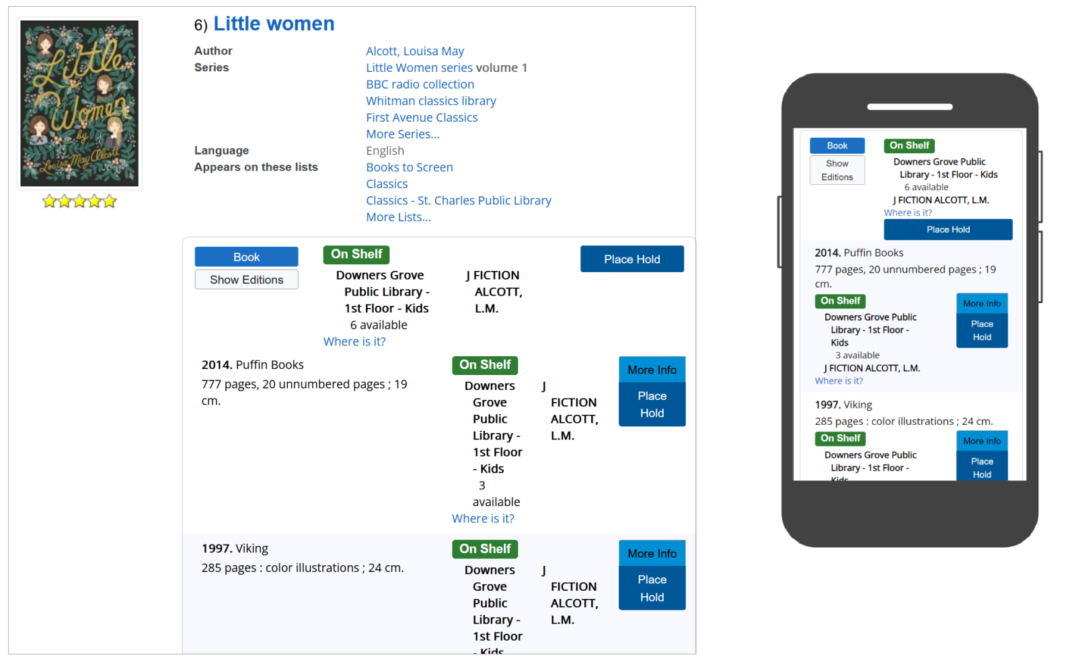Place hold on the 1997 Viking edition

(652, 588)
